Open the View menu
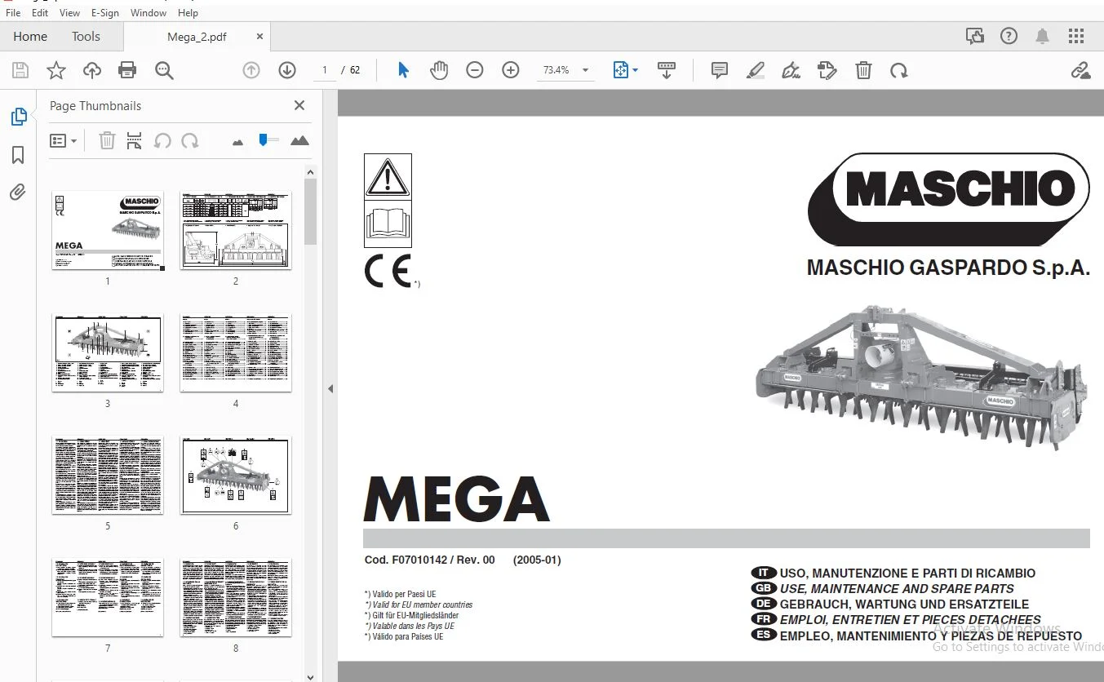The image size is (1104, 682). point(70,12)
